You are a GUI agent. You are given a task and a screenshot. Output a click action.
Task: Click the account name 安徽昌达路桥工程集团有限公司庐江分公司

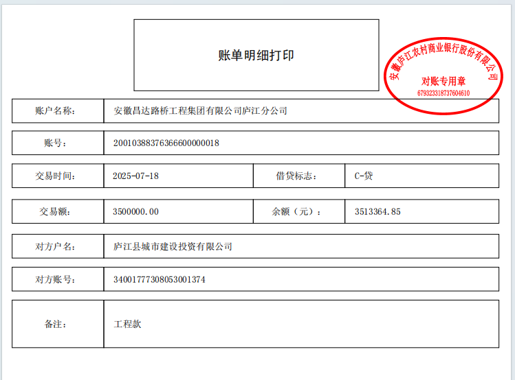coord(200,110)
